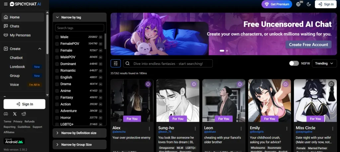Open the Refunds link

coord(30,122)
